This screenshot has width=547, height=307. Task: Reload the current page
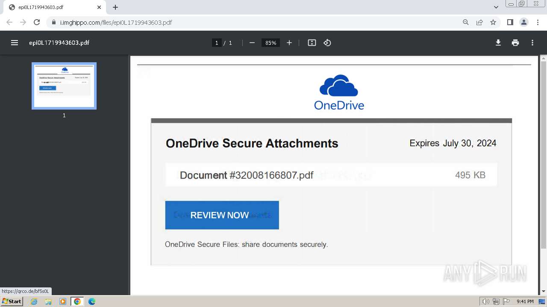[x=37, y=22]
